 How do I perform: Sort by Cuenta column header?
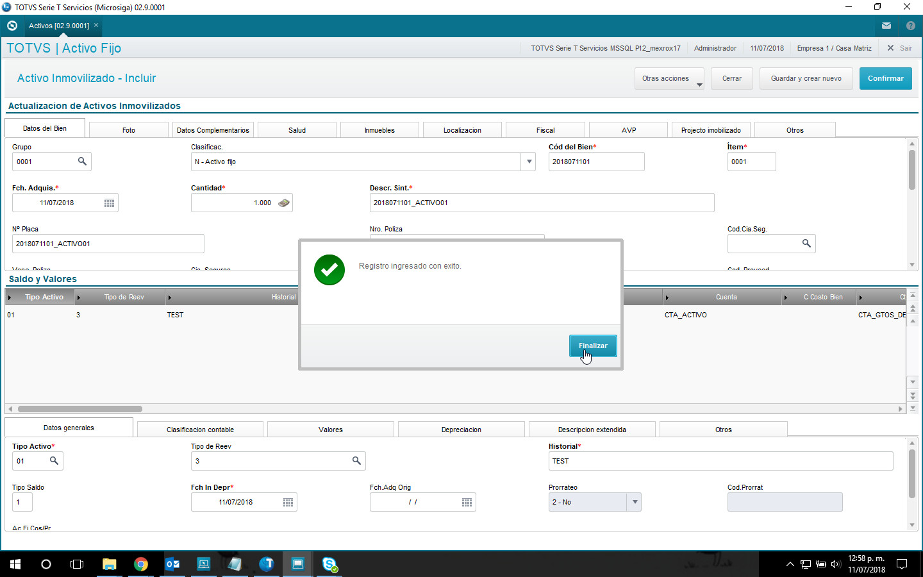[722, 297]
